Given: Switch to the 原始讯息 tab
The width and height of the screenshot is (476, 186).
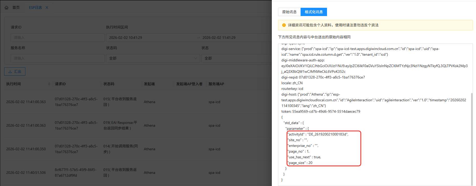Looking at the screenshot, I should [x=289, y=12].
